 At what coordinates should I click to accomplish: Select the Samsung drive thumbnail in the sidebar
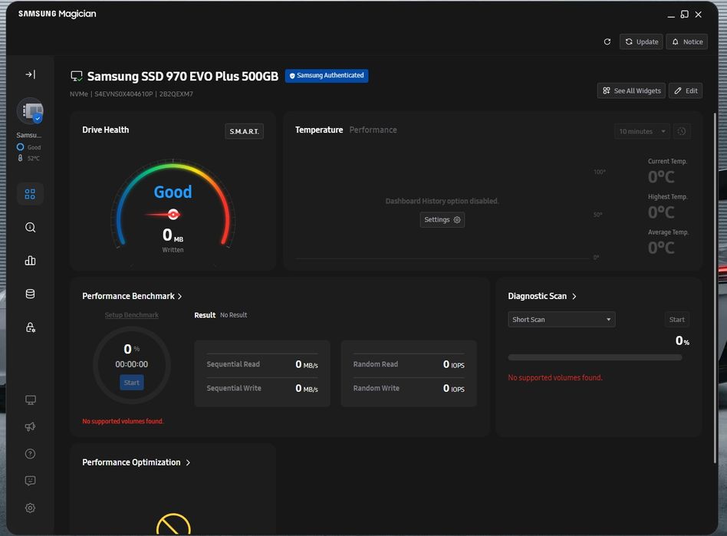(x=30, y=111)
